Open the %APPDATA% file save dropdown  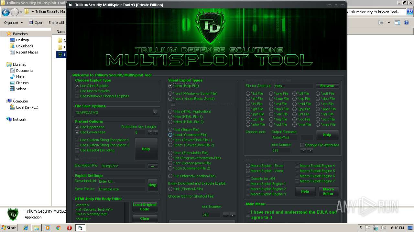(155, 112)
